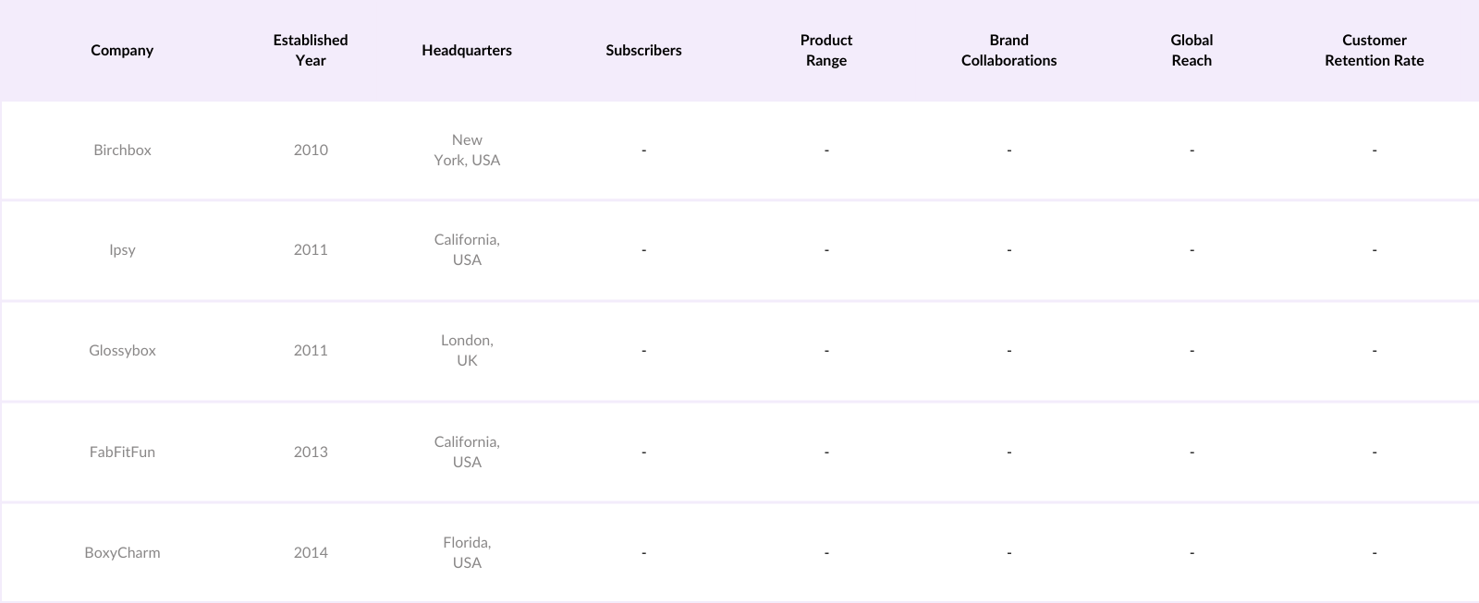1479x603 pixels.
Task: Click the Ipsy company cell
Action: pyautogui.click(x=122, y=250)
